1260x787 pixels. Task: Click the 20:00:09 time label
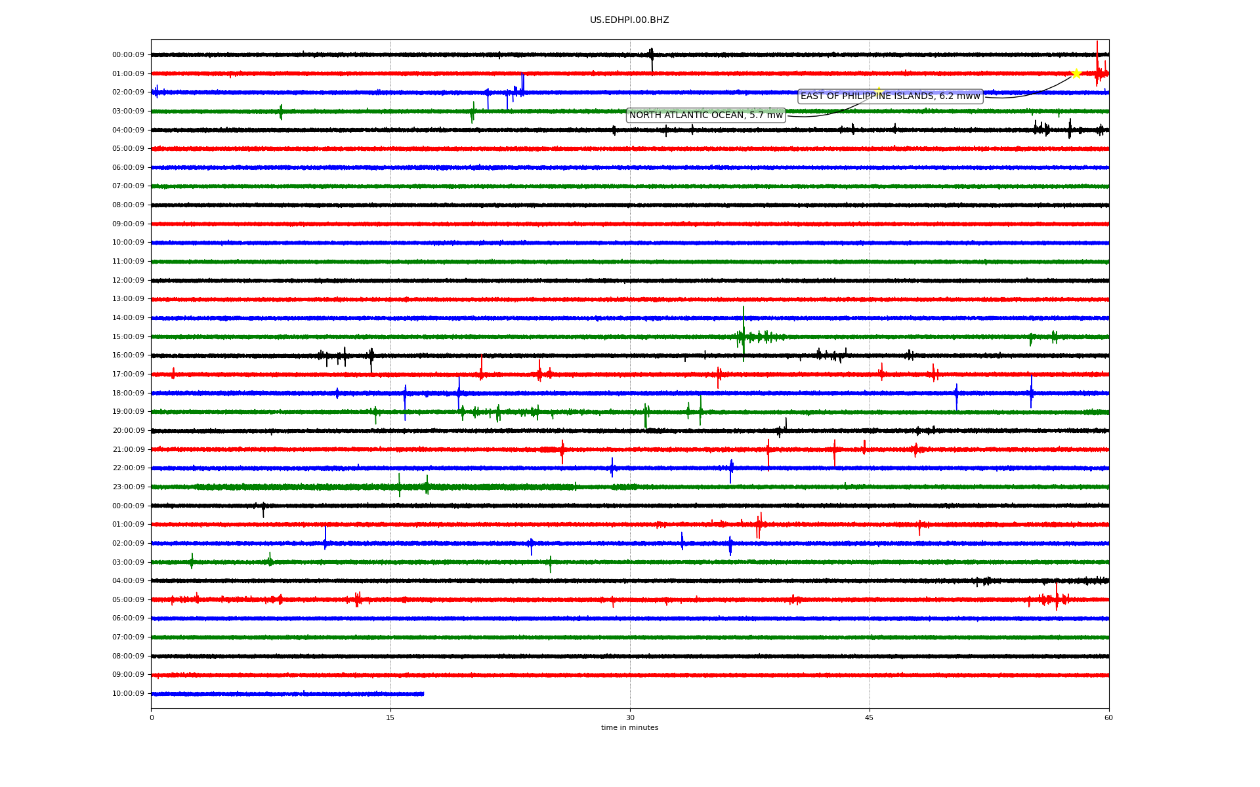coord(128,431)
